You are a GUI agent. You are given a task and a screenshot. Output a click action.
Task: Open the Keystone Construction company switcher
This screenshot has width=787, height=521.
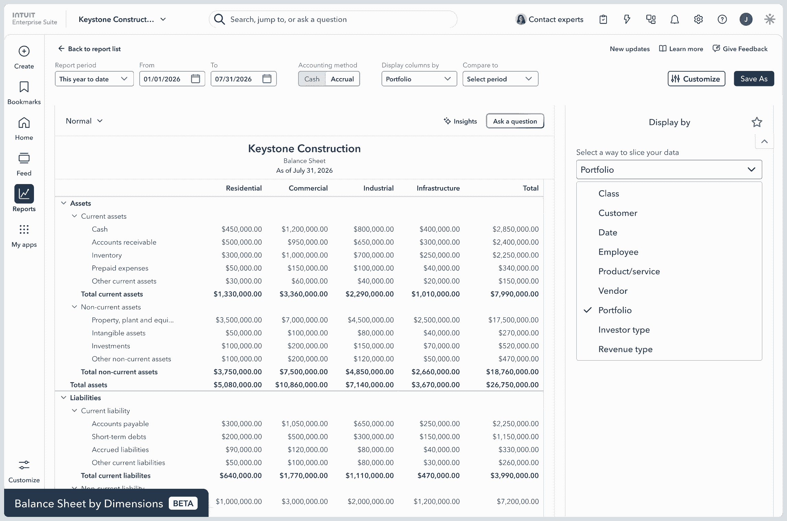(x=122, y=19)
